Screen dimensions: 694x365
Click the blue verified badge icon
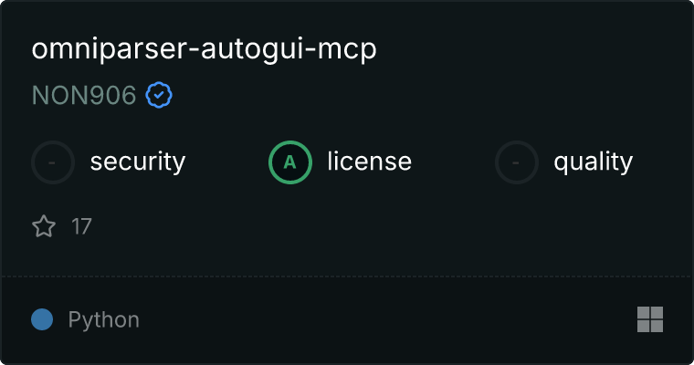[x=159, y=95]
